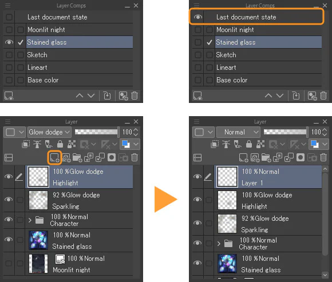
Task: Click New Vector Layer icon in left Layer panel
Action: click(66, 158)
